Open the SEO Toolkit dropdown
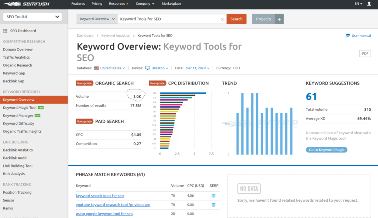378x218 pixels. (x=32, y=17)
